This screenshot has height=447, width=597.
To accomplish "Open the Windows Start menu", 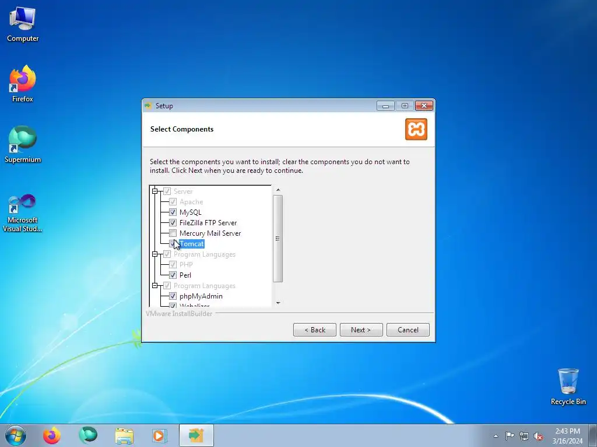I will [x=16, y=435].
